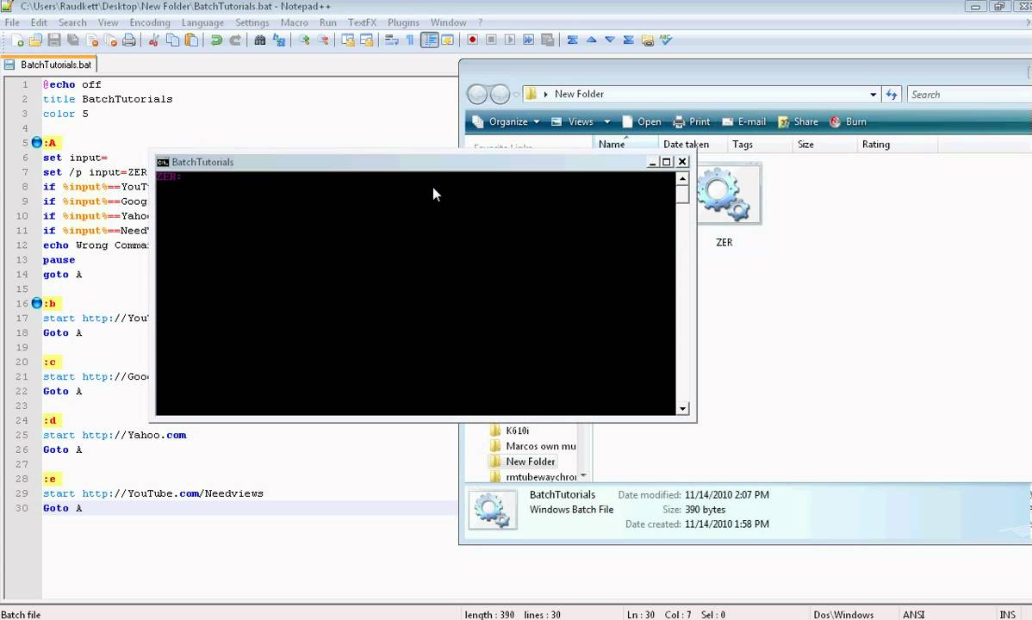Save the file with the floppy icon
This screenshot has height=620, width=1032.
pyautogui.click(x=54, y=40)
